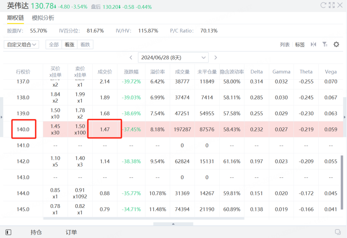Sort by the 行权价 column header
The width and height of the screenshot is (347, 238).
(23, 72)
